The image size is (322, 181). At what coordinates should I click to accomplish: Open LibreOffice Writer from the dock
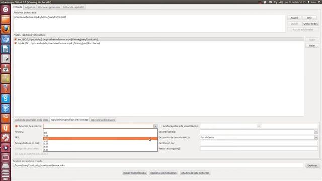[x=6, y=49]
